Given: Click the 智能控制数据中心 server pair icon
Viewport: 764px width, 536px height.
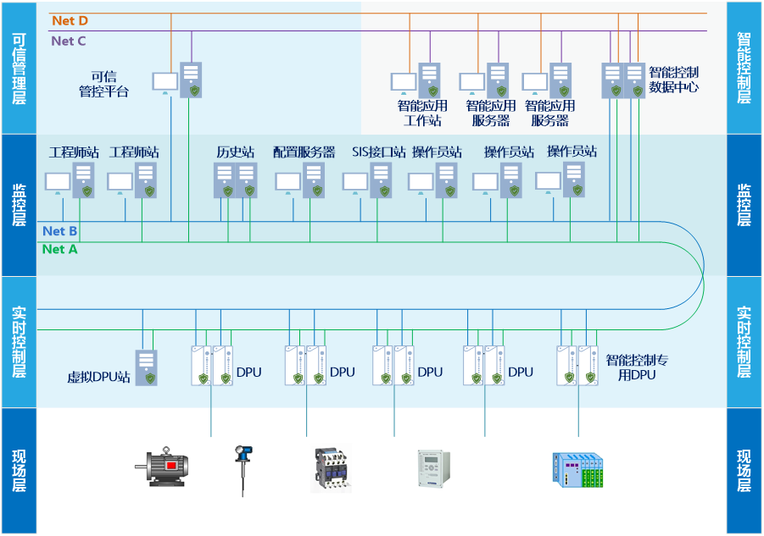Looking at the screenshot, I should pos(623,81).
